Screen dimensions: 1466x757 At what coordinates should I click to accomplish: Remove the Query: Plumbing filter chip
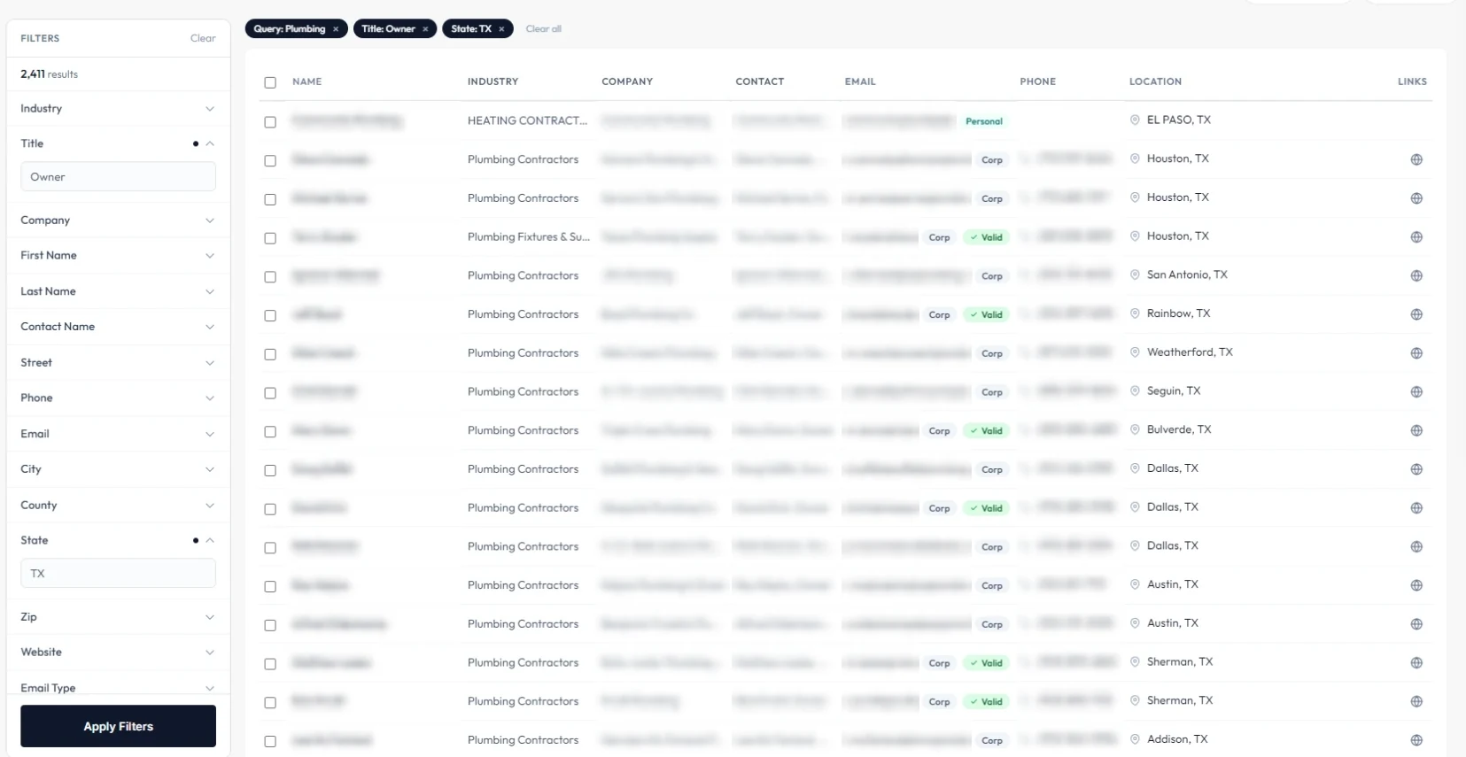(336, 29)
